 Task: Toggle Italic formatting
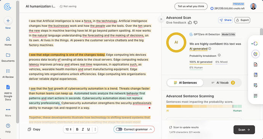coord(83,129)
